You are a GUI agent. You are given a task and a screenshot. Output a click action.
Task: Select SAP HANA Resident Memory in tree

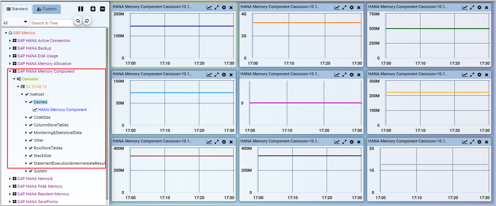click(x=43, y=194)
